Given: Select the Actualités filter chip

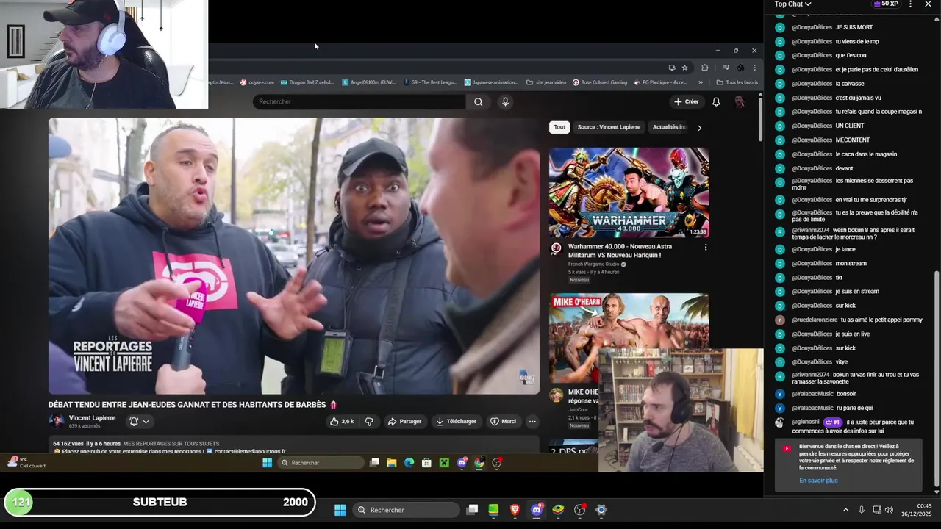Looking at the screenshot, I should [x=669, y=127].
